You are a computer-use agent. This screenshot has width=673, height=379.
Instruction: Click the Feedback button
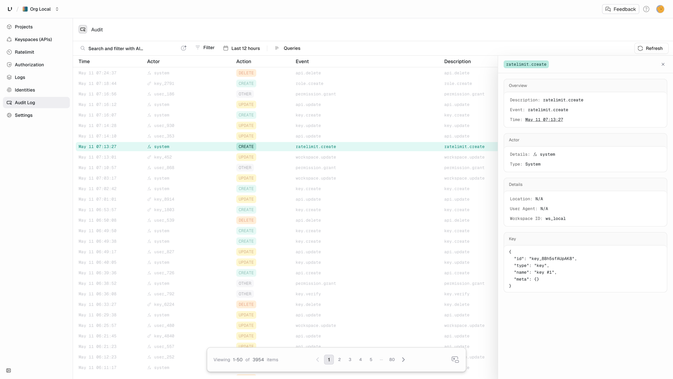tap(620, 9)
